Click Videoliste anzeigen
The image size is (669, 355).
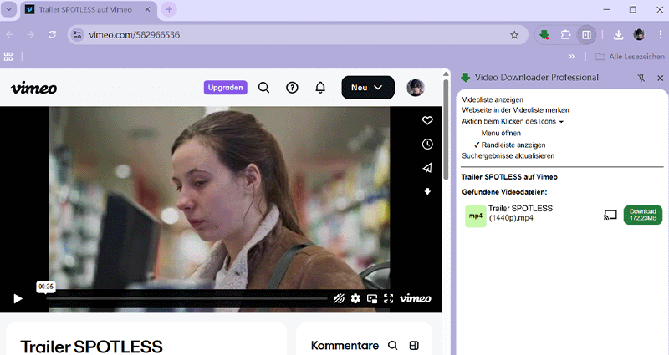click(493, 99)
